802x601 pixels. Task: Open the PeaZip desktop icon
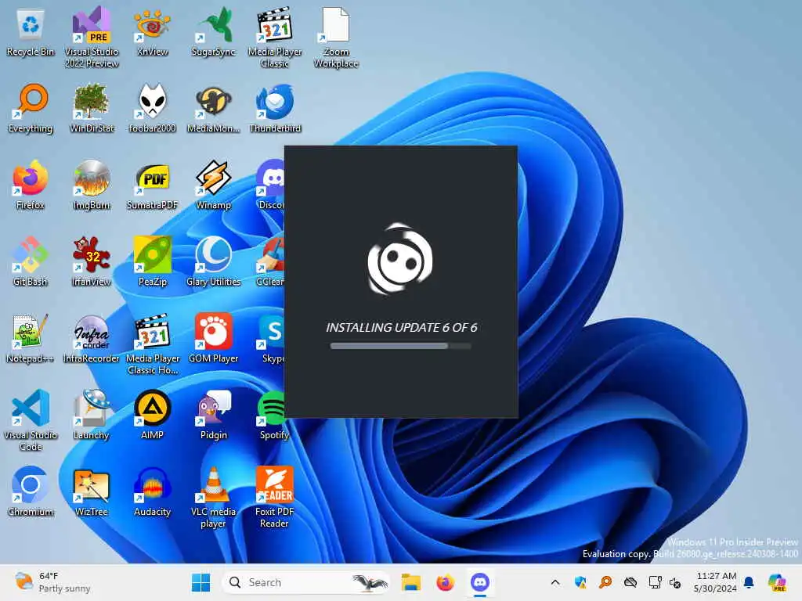[152, 261]
